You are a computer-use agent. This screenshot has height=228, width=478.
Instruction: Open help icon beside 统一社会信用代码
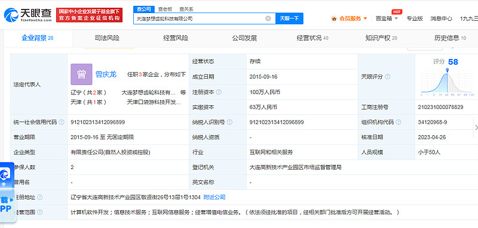pyautogui.click(x=62, y=123)
